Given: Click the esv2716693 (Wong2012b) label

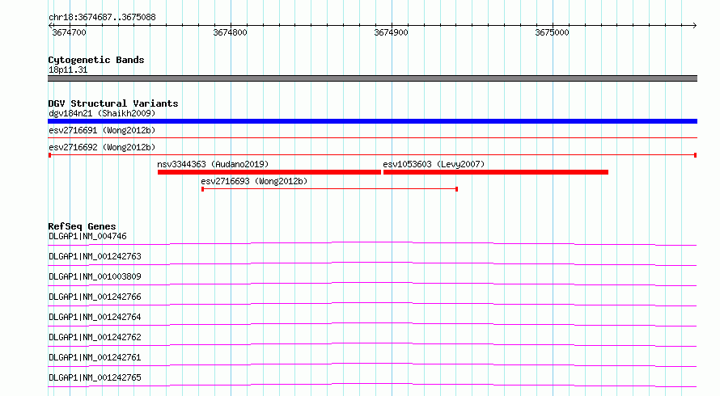Looking at the screenshot, I should click(254, 181).
